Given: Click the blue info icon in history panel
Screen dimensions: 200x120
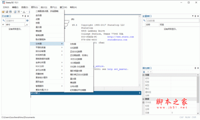Looking at the screenshot, I should pos(27,20).
